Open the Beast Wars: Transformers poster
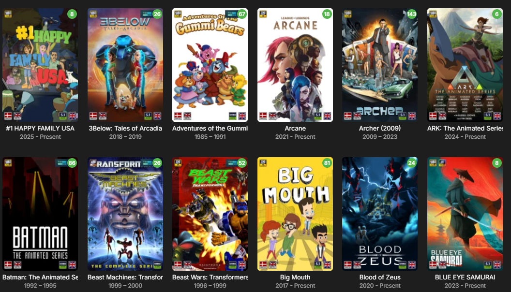The image size is (511, 292). (210, 214)
